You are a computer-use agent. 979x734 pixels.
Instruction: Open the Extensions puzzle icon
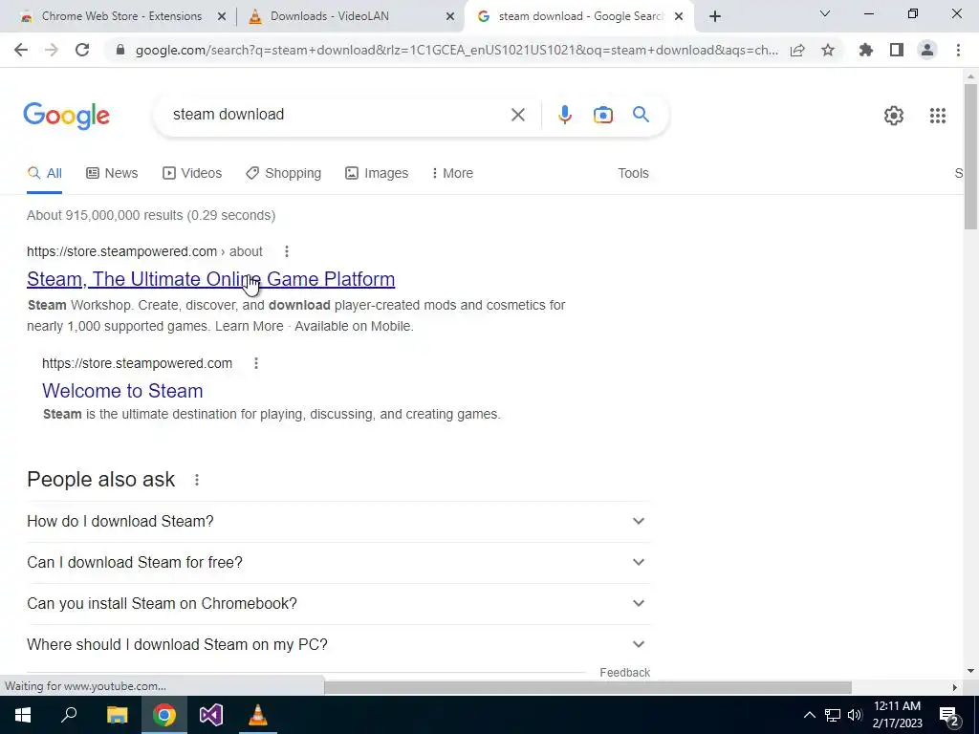click(866, 50)
